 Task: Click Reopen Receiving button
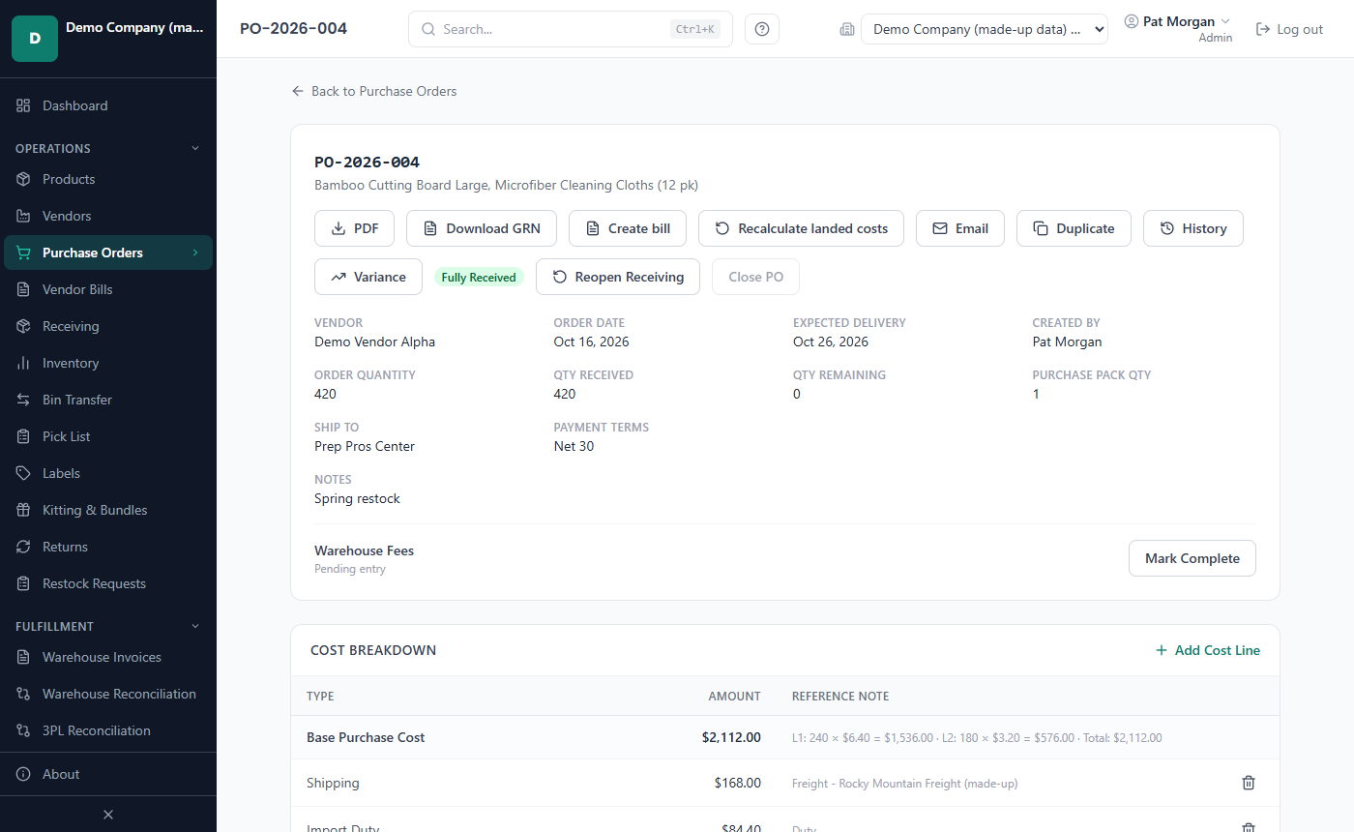618,277
